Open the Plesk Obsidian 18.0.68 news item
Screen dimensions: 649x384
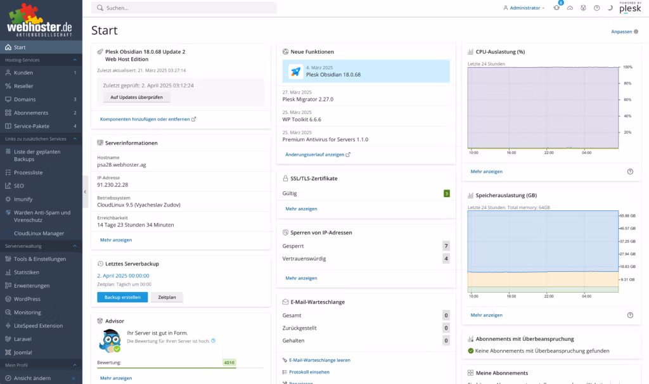pyautogui.click(x=366, y=71)
